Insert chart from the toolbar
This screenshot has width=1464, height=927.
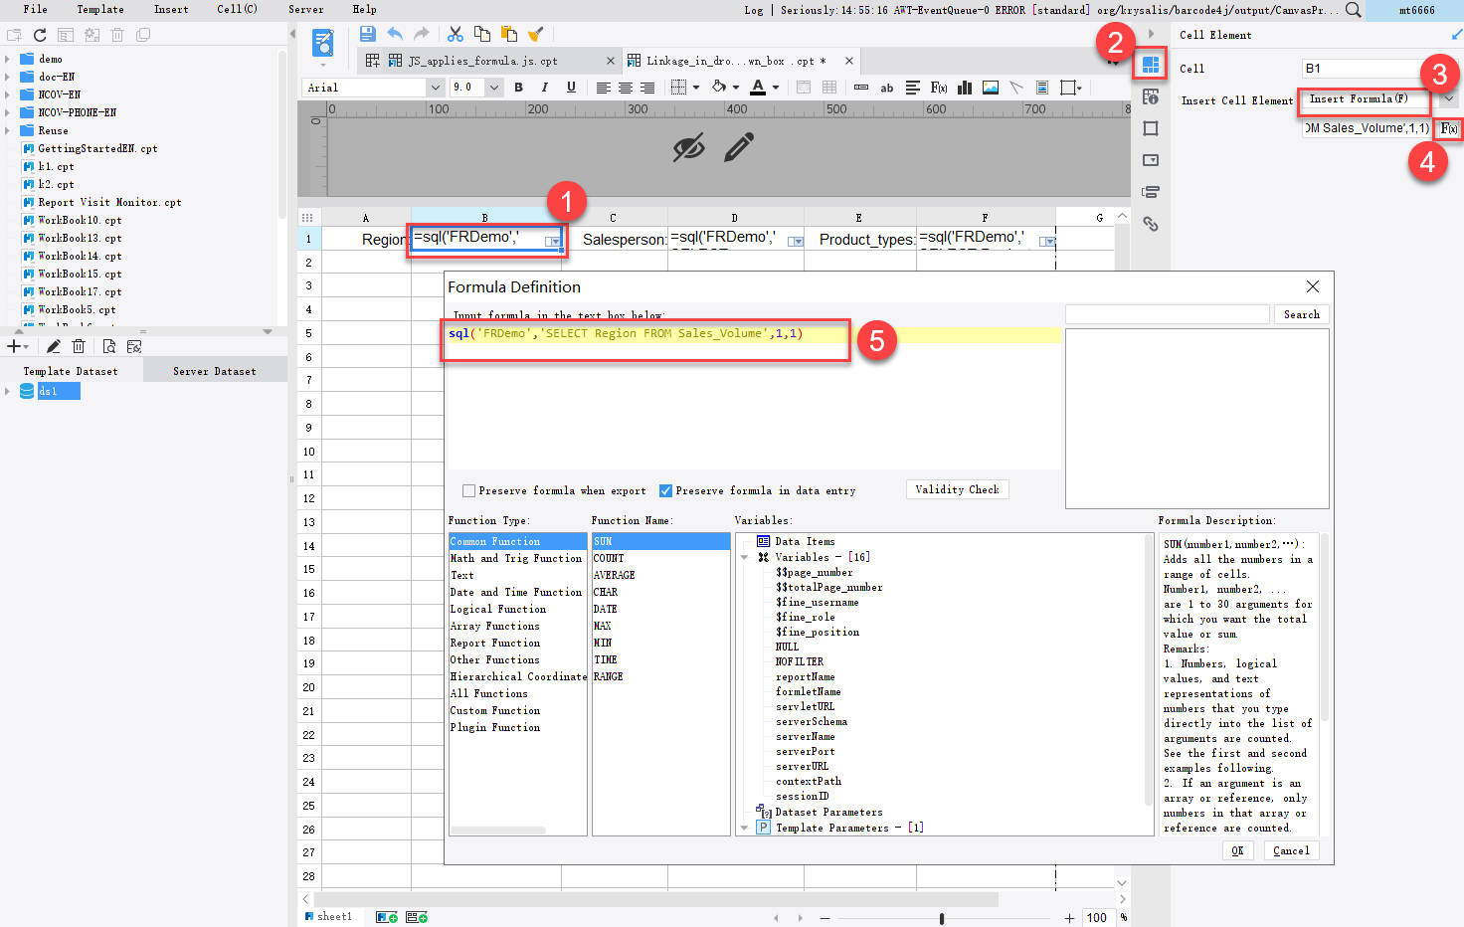(964, 88)
